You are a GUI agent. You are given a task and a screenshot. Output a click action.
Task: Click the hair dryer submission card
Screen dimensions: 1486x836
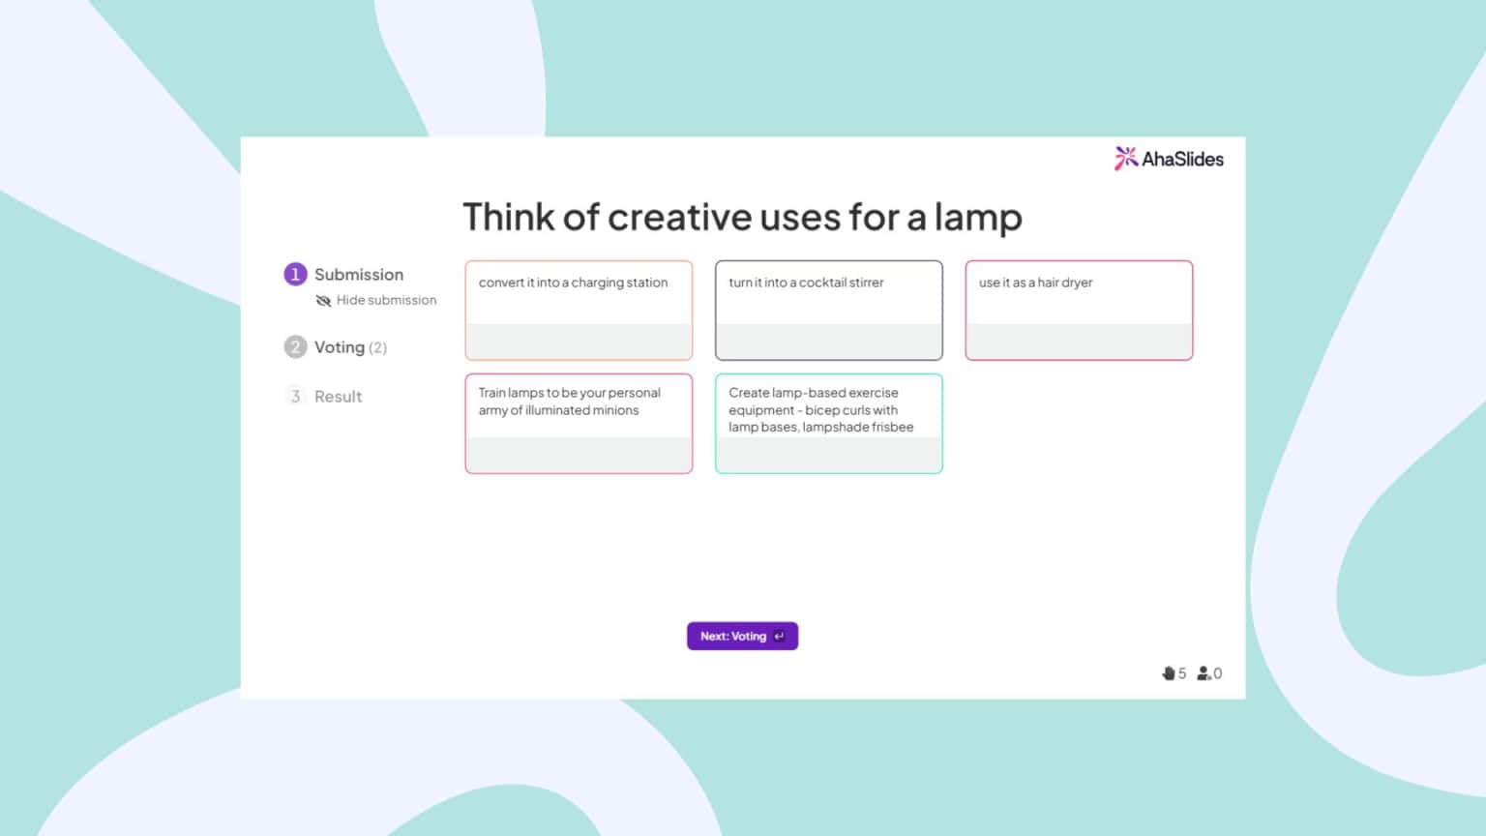pos(1078,310)
